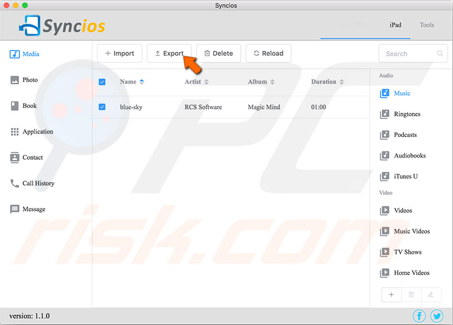
Task: Open the Photo section
Action: pyautogui.click(x=24, y=80)
